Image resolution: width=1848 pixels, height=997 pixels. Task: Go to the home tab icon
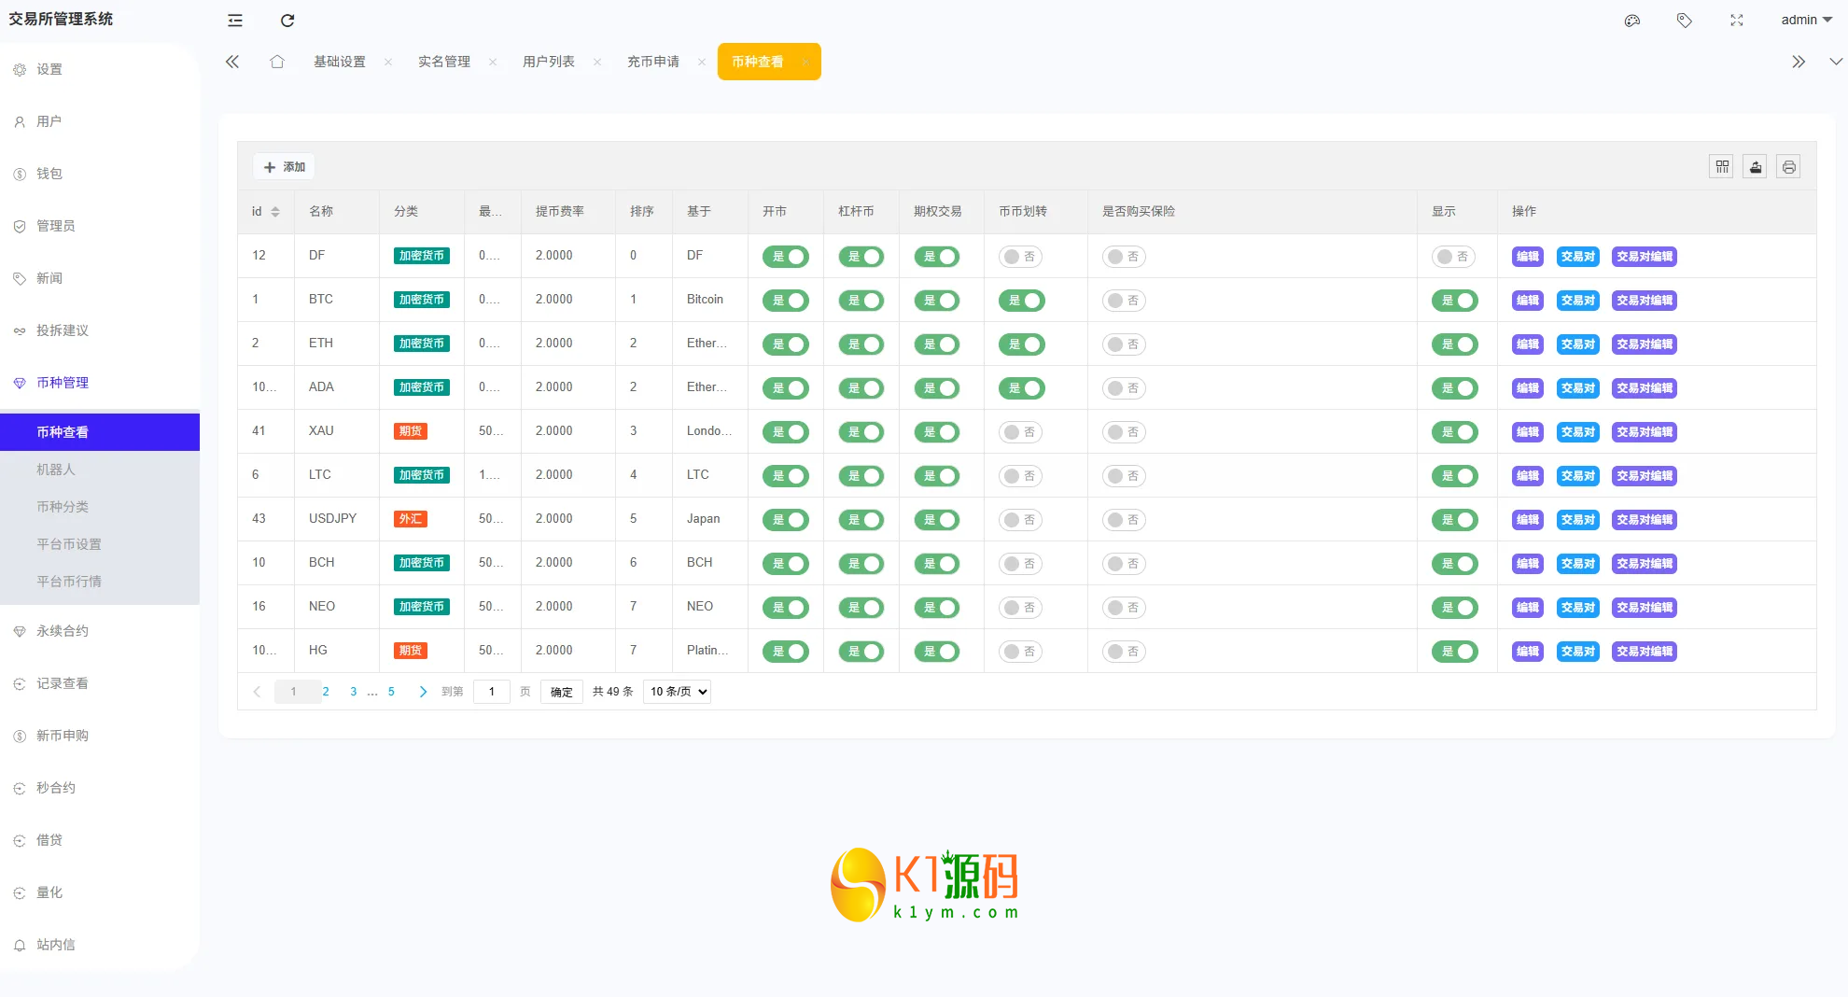tap(277, 62)
